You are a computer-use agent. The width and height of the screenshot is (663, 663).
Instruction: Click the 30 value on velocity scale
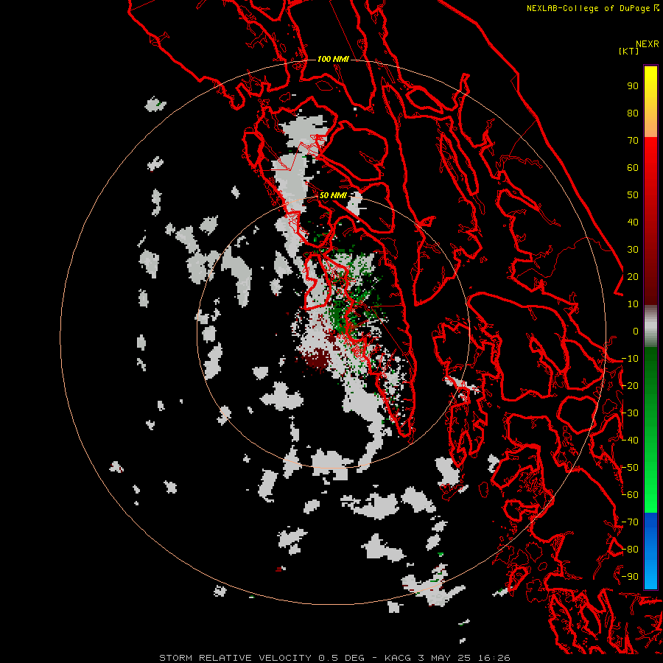coord(633,250)
